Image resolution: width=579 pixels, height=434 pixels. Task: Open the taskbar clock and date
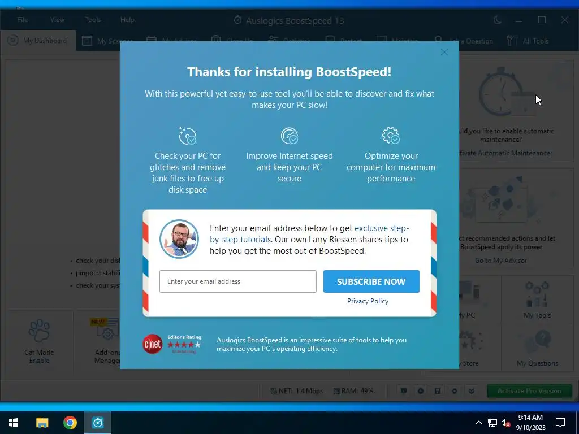530,423
